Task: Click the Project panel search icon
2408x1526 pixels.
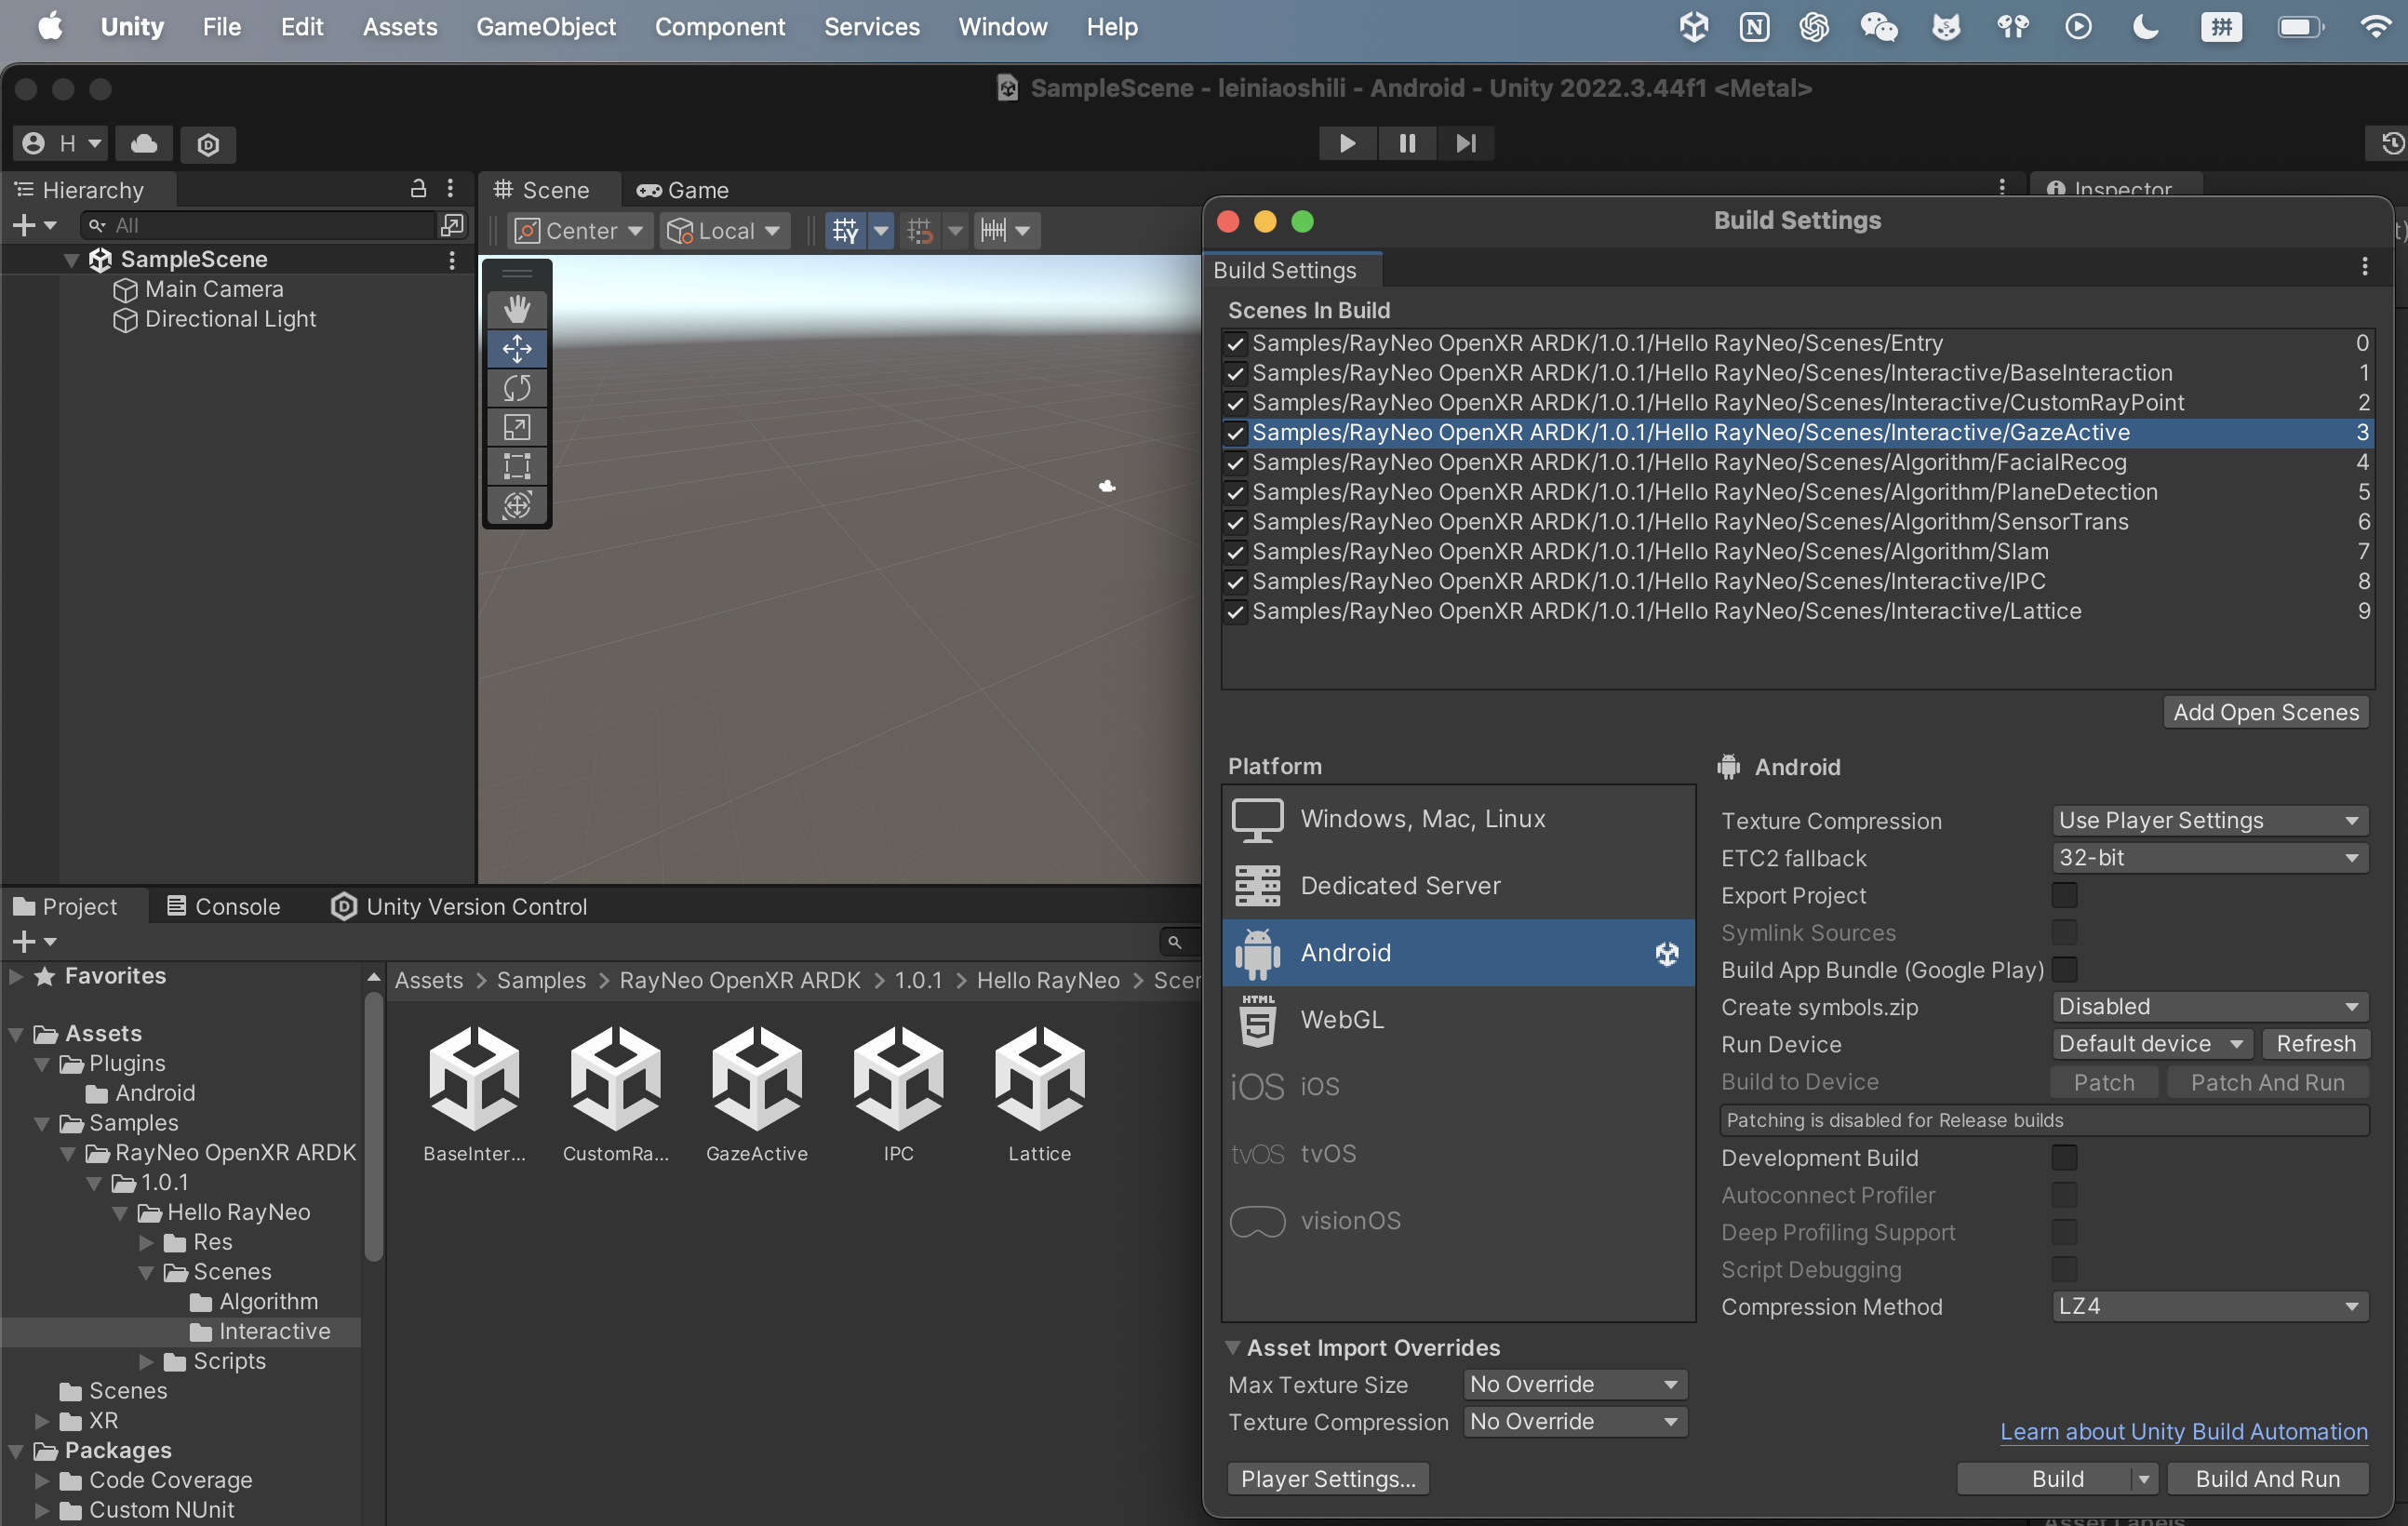Action: pyautogui.click(x=1175, y=942)
